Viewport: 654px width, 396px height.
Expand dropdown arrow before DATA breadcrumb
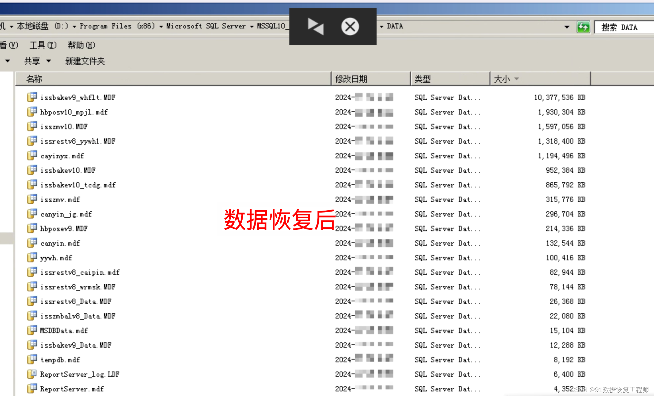click(381, 26)
